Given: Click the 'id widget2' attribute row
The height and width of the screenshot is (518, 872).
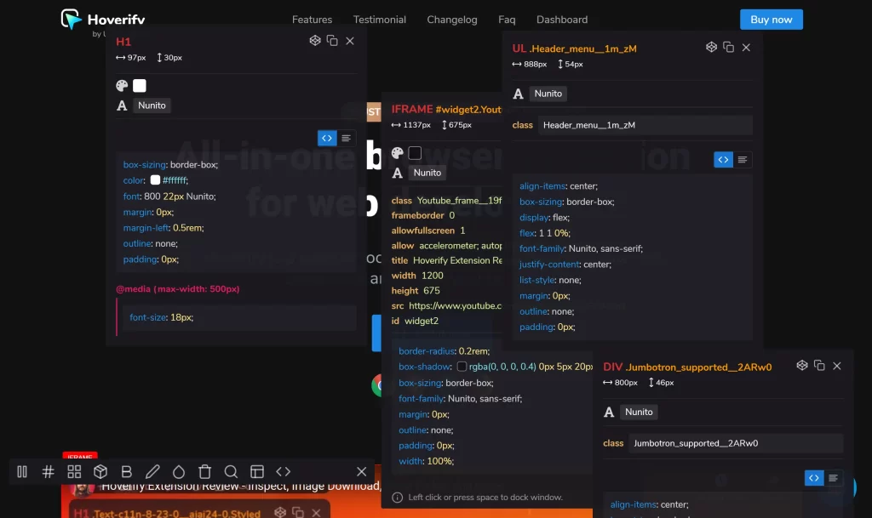Looking at the screenshot, I should point(415,321).
